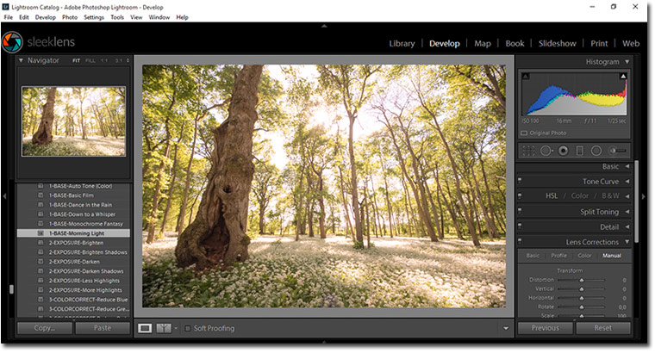This screenshot has height=353, width=655.
Task: Collapse the Histogram panel
Action: (627, 62)
